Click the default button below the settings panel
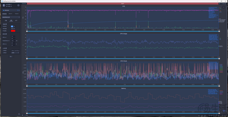Viewport: 228px width, 117px height. pos(11,57)
